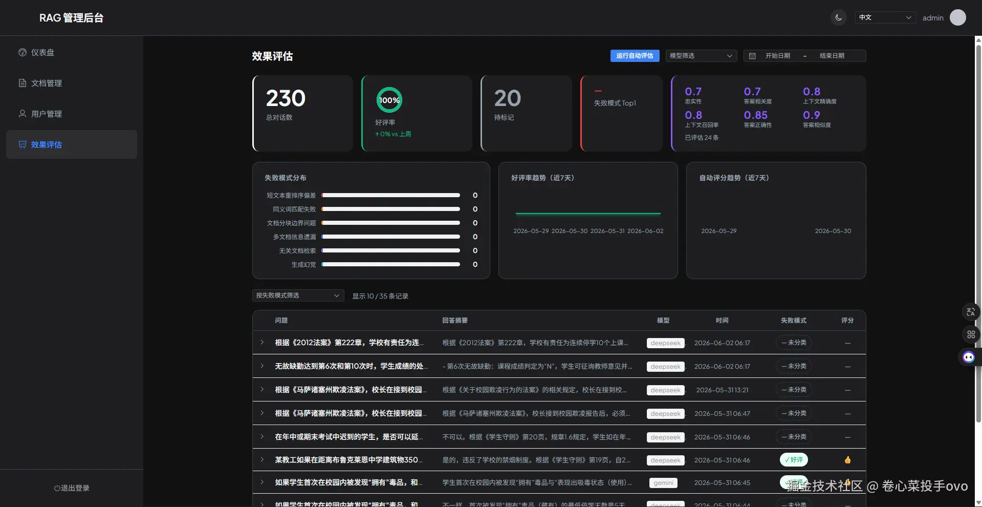Viewport: 982px width, 507px height.
Task: Click the 评分 column header
Action: coord(847,321)
